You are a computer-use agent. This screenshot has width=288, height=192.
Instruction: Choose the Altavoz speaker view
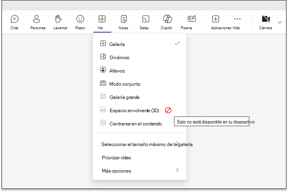pyautogui.click(x=140, y=70)
